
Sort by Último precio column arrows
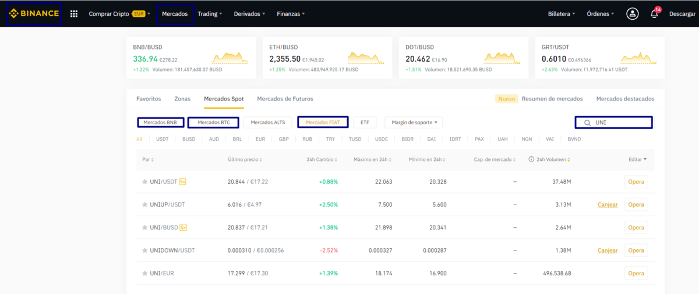tap(261, 160)
